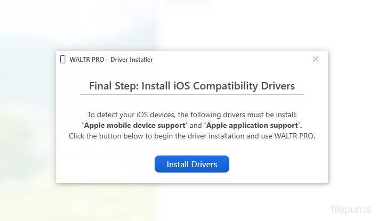Close the Driver Installer dialog

click(316, 59)
